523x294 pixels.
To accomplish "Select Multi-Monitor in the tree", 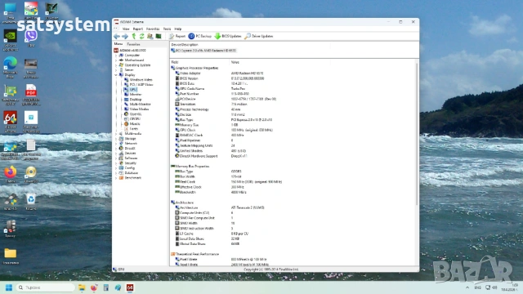I will [137, 105].
